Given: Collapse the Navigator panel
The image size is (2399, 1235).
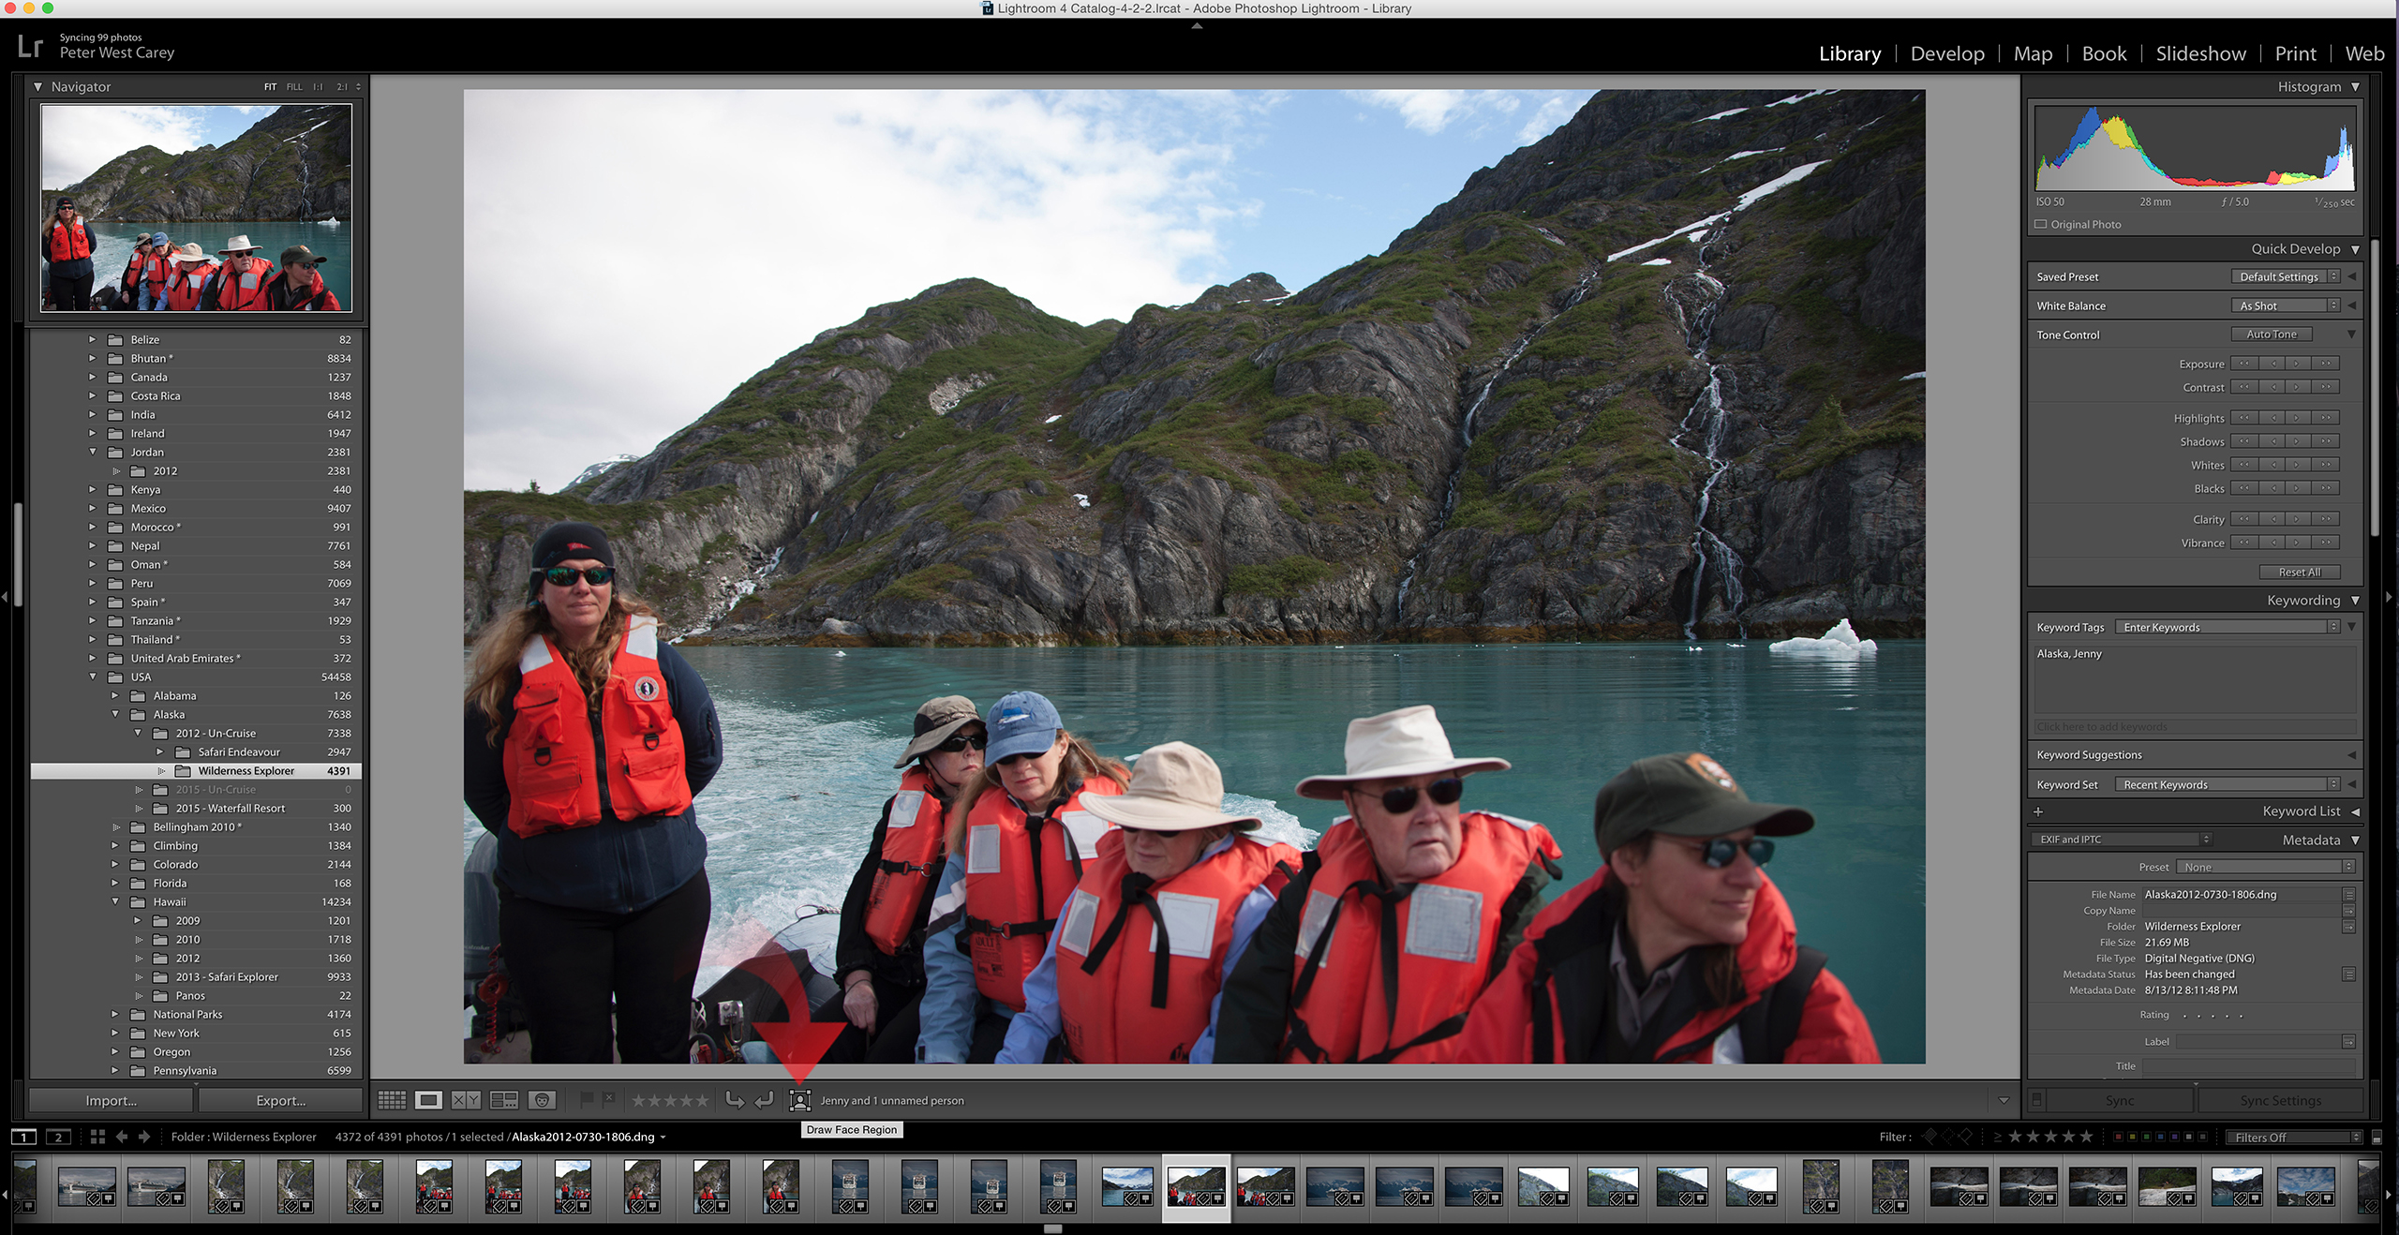Looking at the screenshot, I should coord(38,86).
